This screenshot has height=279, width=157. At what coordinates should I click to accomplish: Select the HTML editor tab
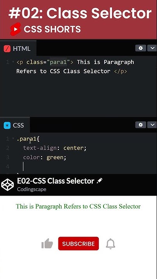click(x=18, y=48)
